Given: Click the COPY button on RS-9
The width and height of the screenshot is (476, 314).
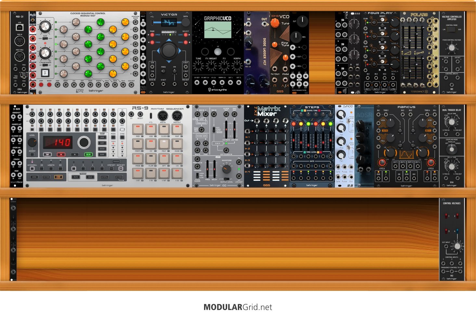Looking at the screenshot, I should (102, 143).
